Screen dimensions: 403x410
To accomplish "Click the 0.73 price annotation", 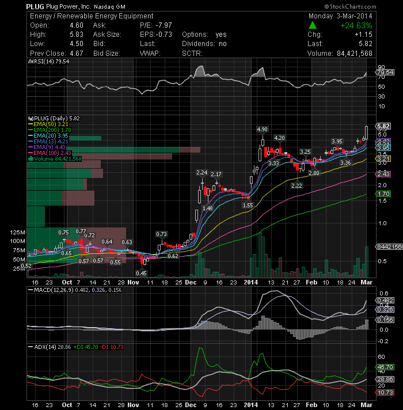I will pyautogui.click(x=161, y=234).
